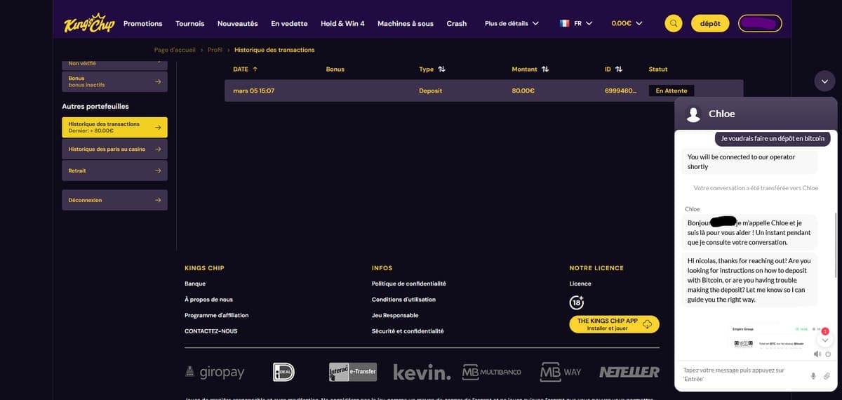This screenshot has width=842, height=400.
Task: Open Programme d'affiliation link
Action: coord(216,315)
